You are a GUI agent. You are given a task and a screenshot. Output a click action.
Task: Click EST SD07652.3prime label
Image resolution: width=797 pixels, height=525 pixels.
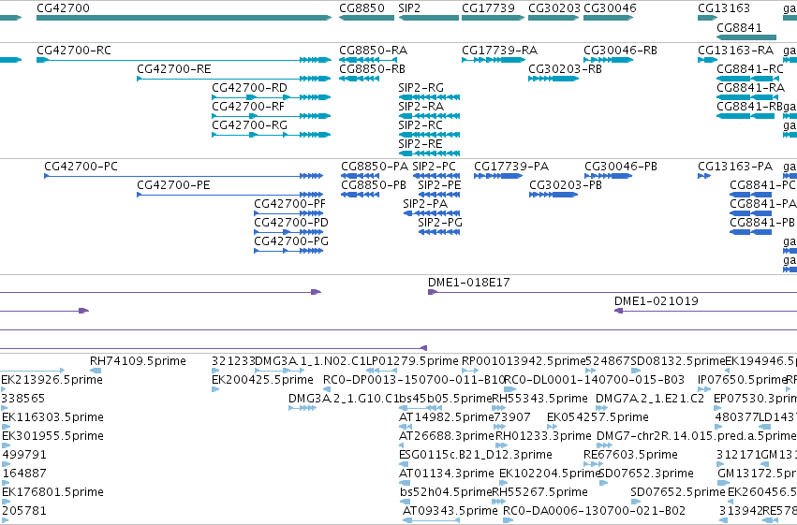646,474
